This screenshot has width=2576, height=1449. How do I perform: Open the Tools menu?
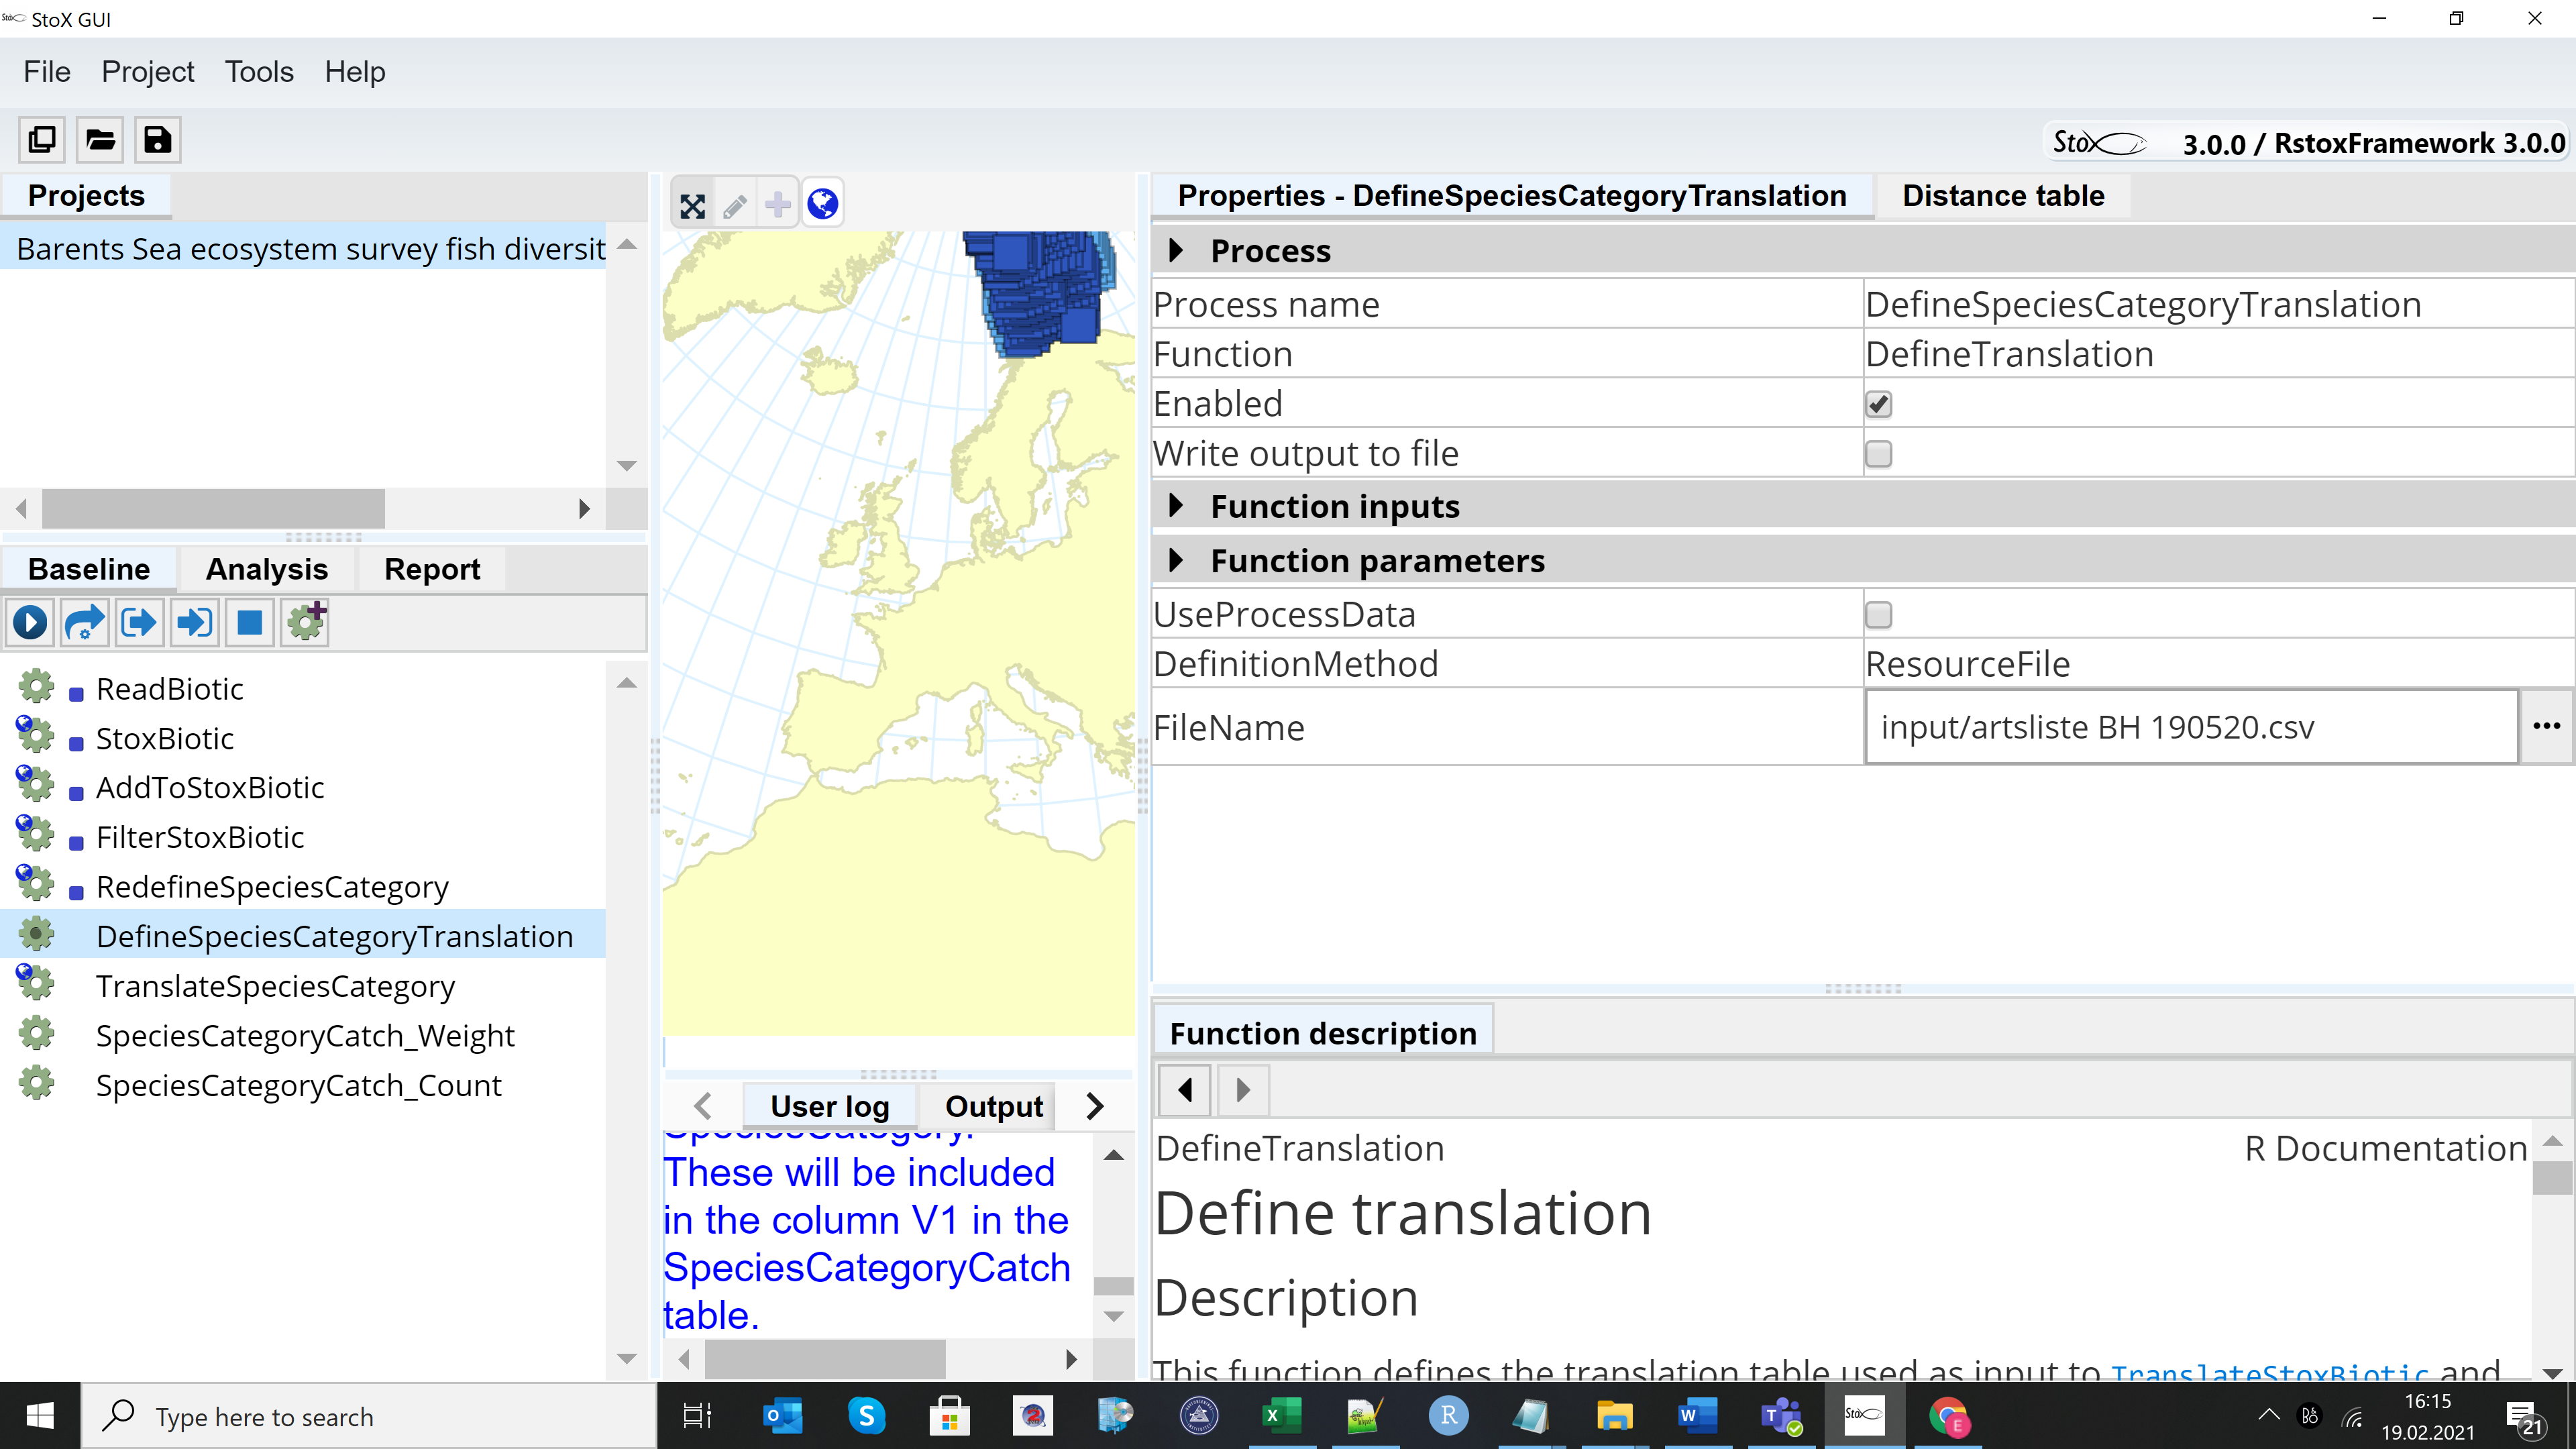point(258,72)
